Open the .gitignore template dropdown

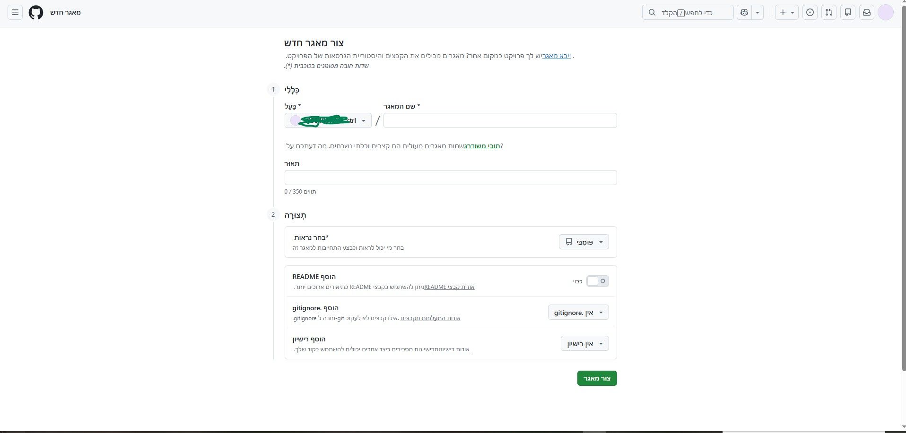click(578, 312)
